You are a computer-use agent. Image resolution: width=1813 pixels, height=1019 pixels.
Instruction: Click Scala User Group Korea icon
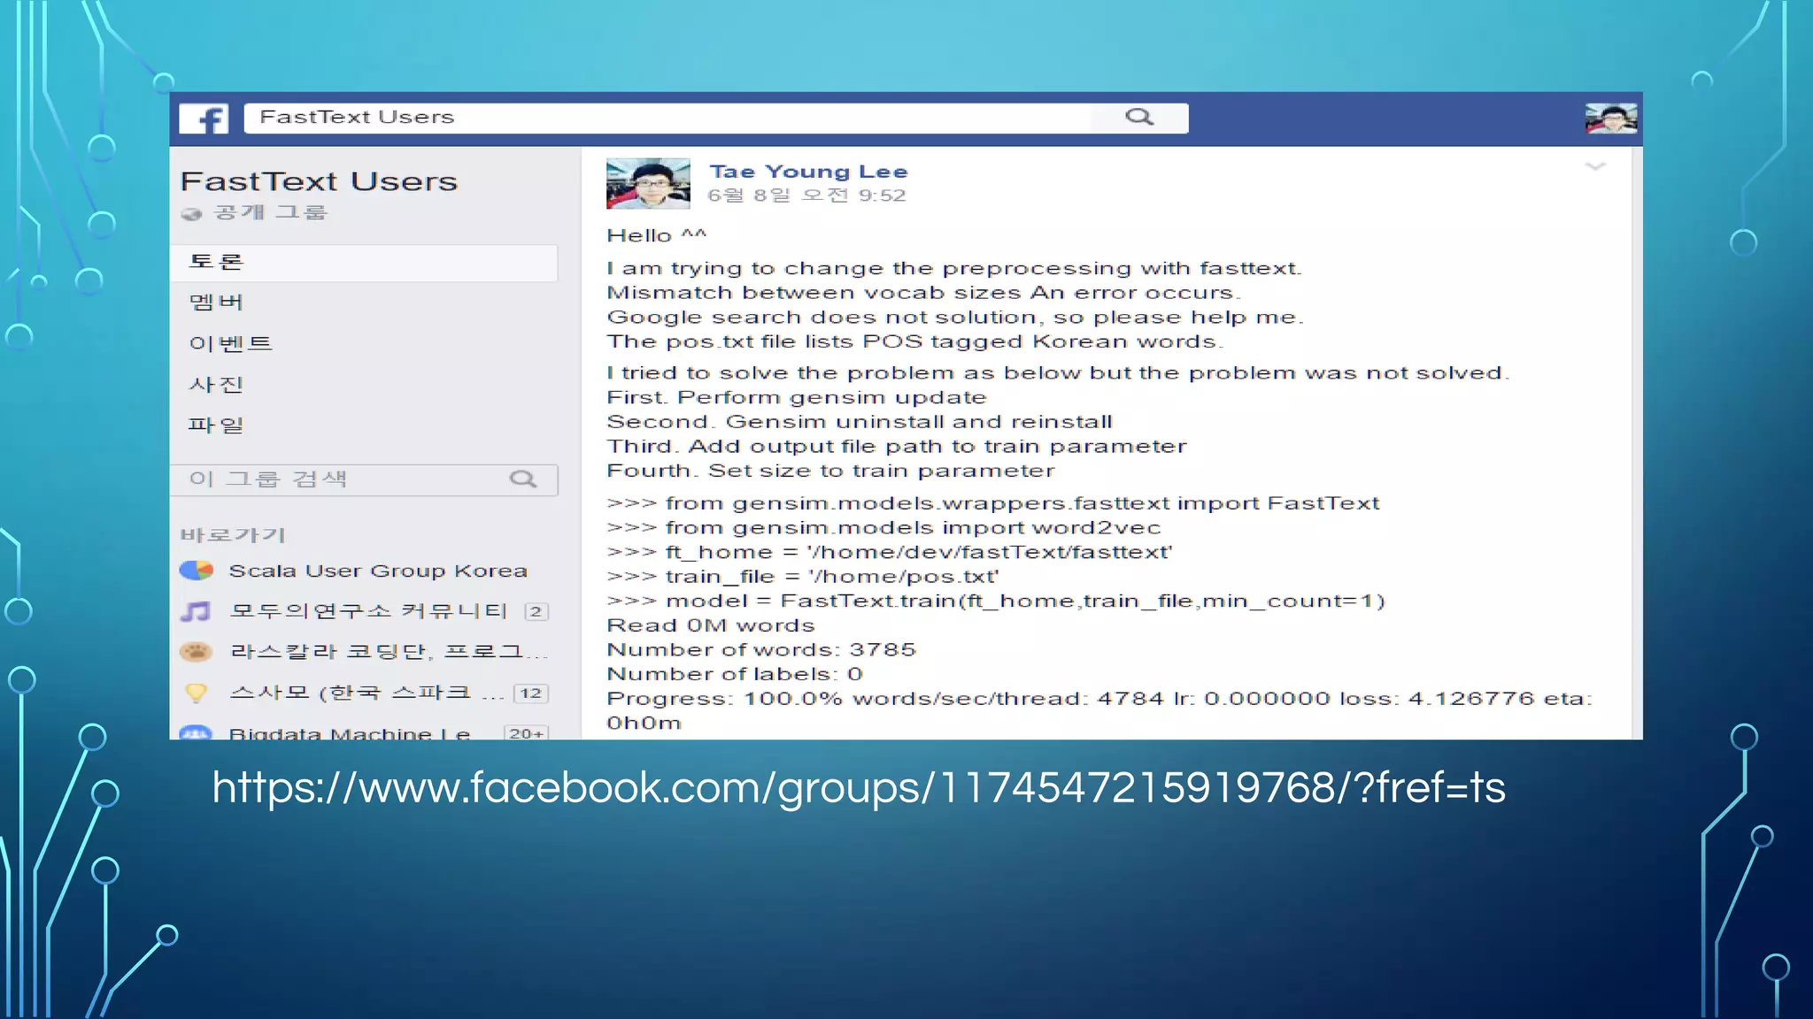coord(197,571)
